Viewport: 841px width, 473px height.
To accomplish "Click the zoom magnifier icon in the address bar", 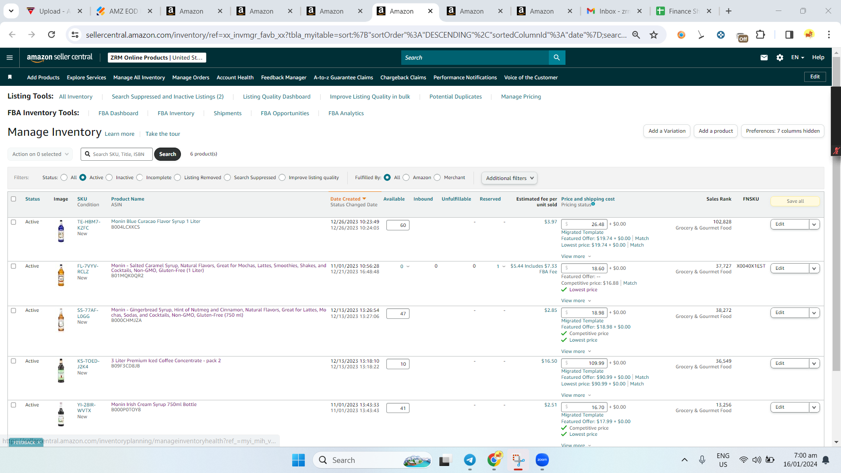I will (x=636, y=35).
